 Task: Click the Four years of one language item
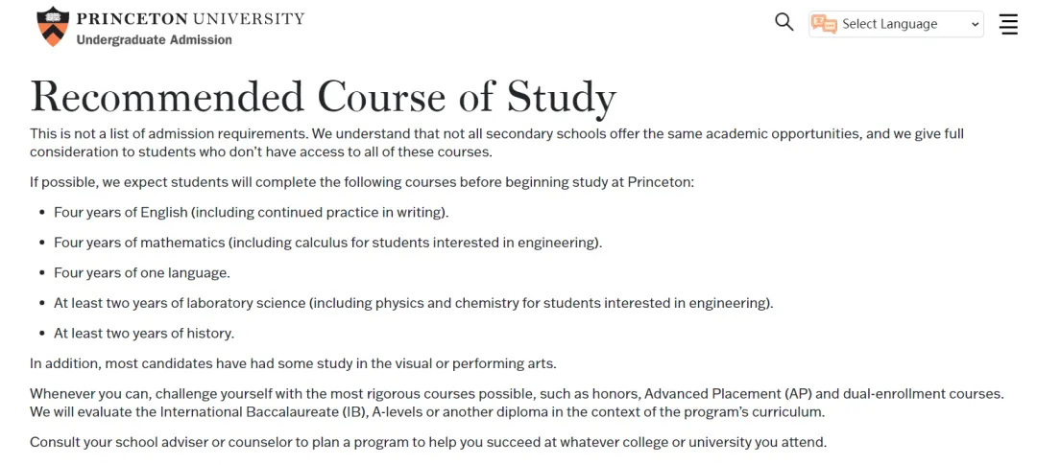pyautogui.click(x=142, y=272)
